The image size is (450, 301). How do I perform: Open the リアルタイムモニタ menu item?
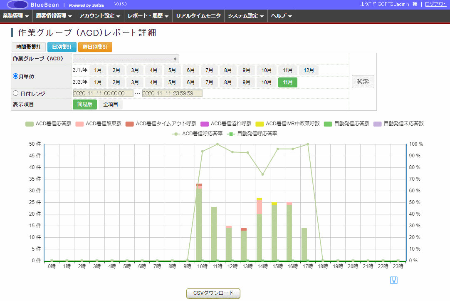pyautogui.click(x=198, y=16)
